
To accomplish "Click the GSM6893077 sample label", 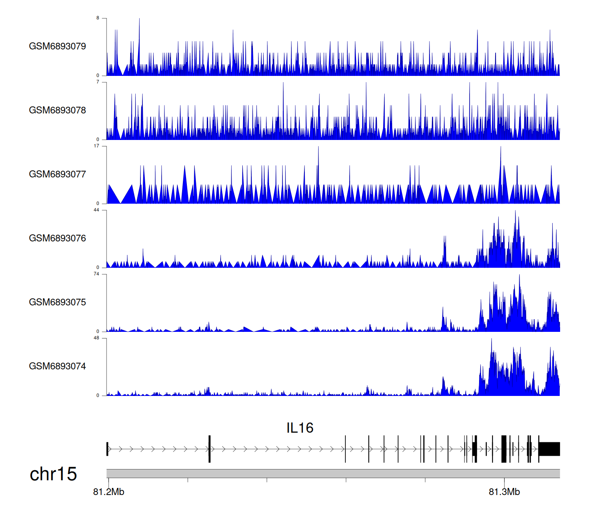I will [x=57, y=174].
